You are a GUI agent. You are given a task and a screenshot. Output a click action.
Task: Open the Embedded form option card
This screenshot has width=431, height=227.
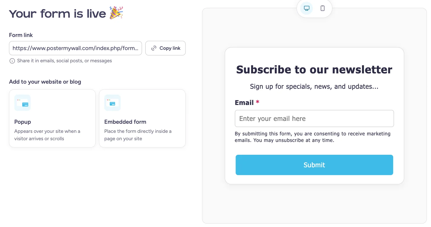click(142, 118)
